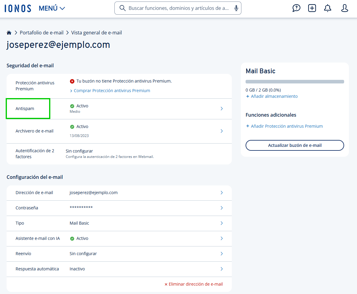Click the IONOS logo
The image size is (357, 294).
click(x=18, y=8)
